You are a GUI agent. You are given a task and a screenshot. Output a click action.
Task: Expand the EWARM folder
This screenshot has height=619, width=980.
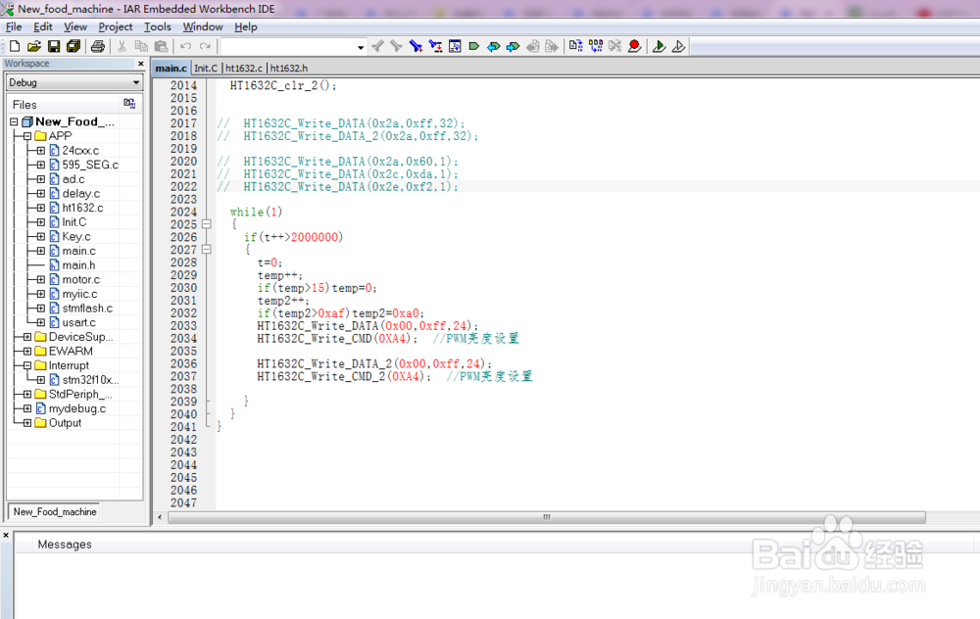tap(26, 351)
